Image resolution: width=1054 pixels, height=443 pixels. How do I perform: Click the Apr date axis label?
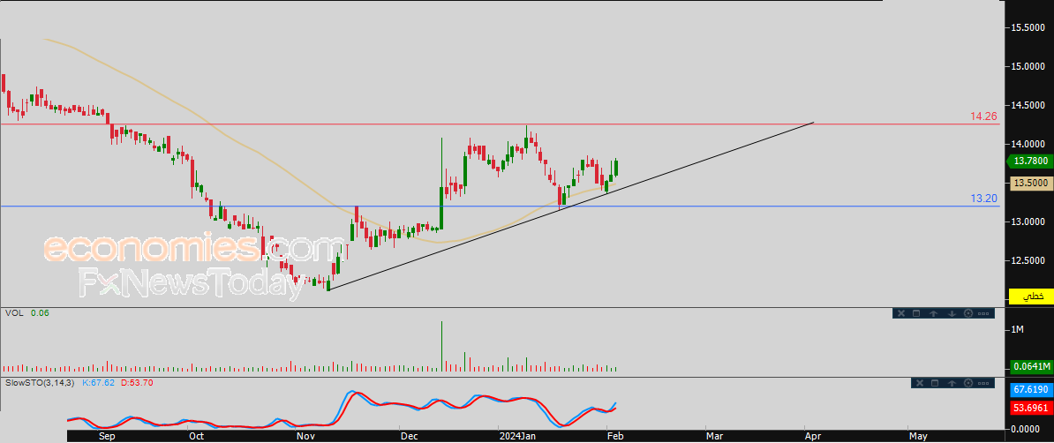[x=813, y=436]
